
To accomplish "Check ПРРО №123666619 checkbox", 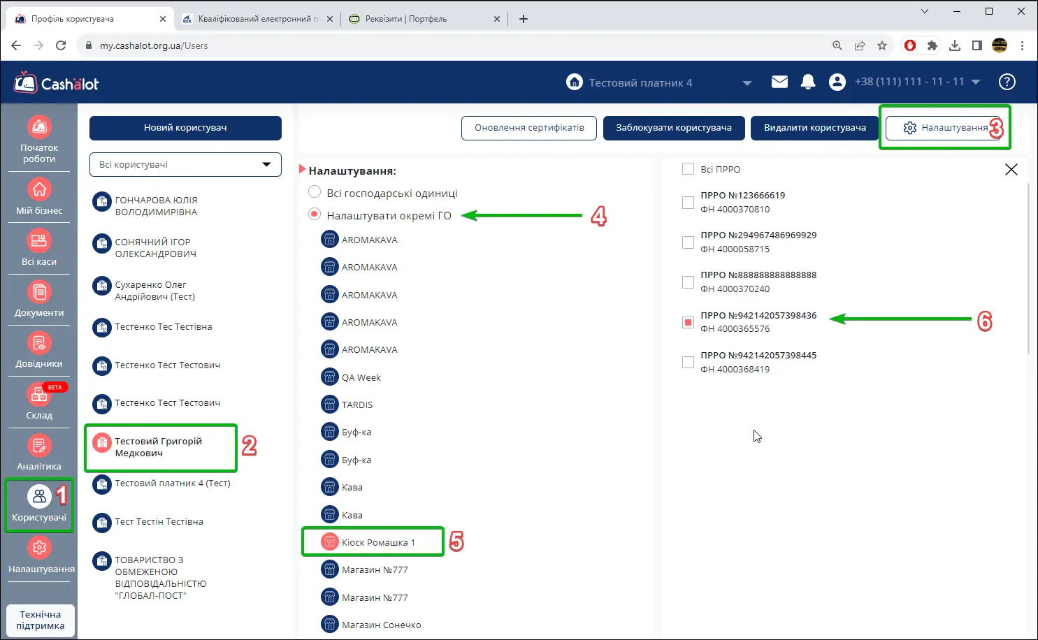I will (x=688, y=203).
